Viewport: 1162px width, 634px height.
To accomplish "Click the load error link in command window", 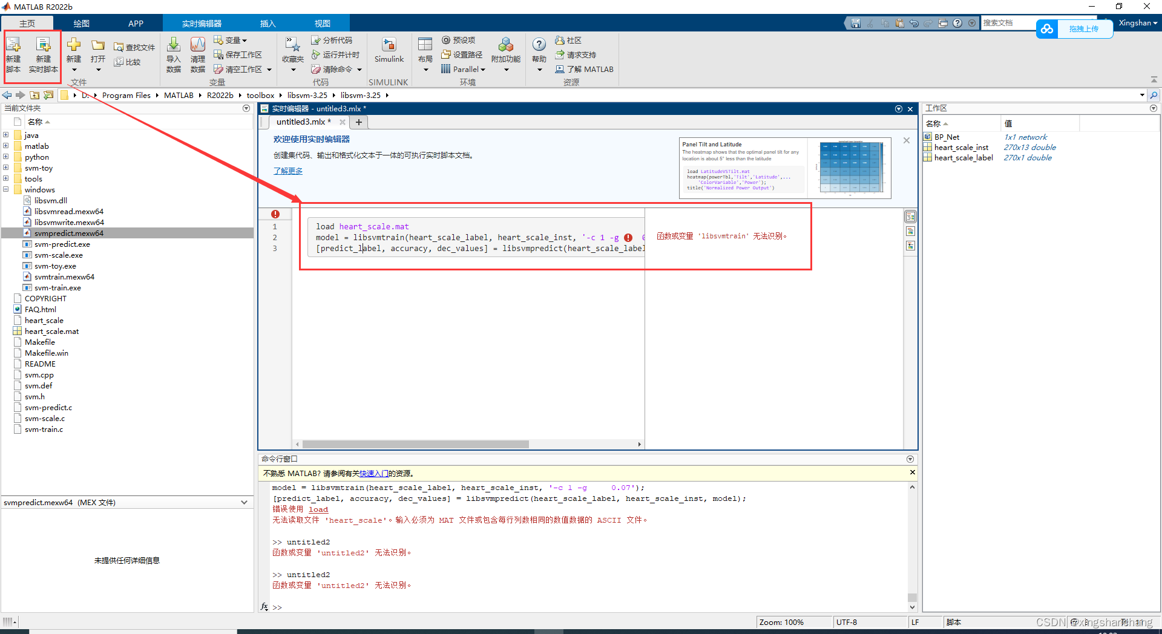I will click(x=318, y=509).
